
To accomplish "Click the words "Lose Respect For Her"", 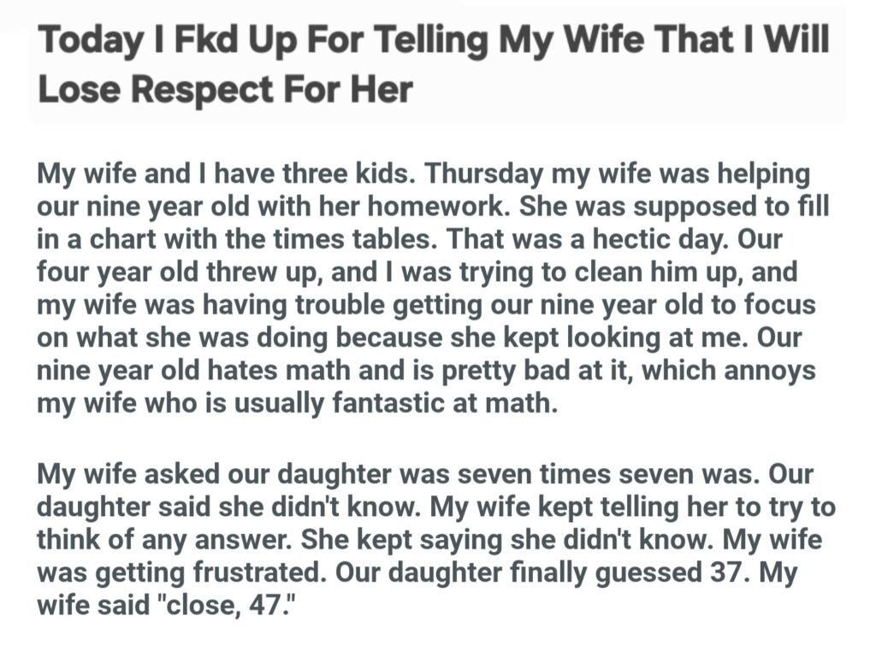I will pos(226,91).
